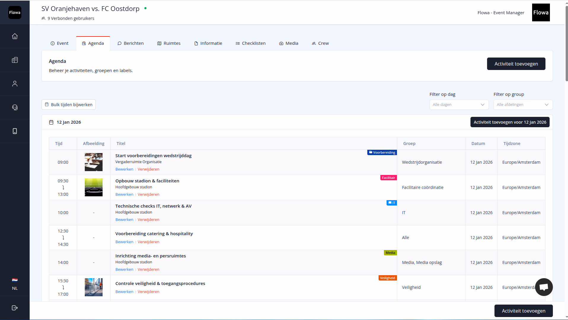Click Bewerken for Inrichting media- en persruimtes
Screen dimensions: 568x320
(124, 270)
